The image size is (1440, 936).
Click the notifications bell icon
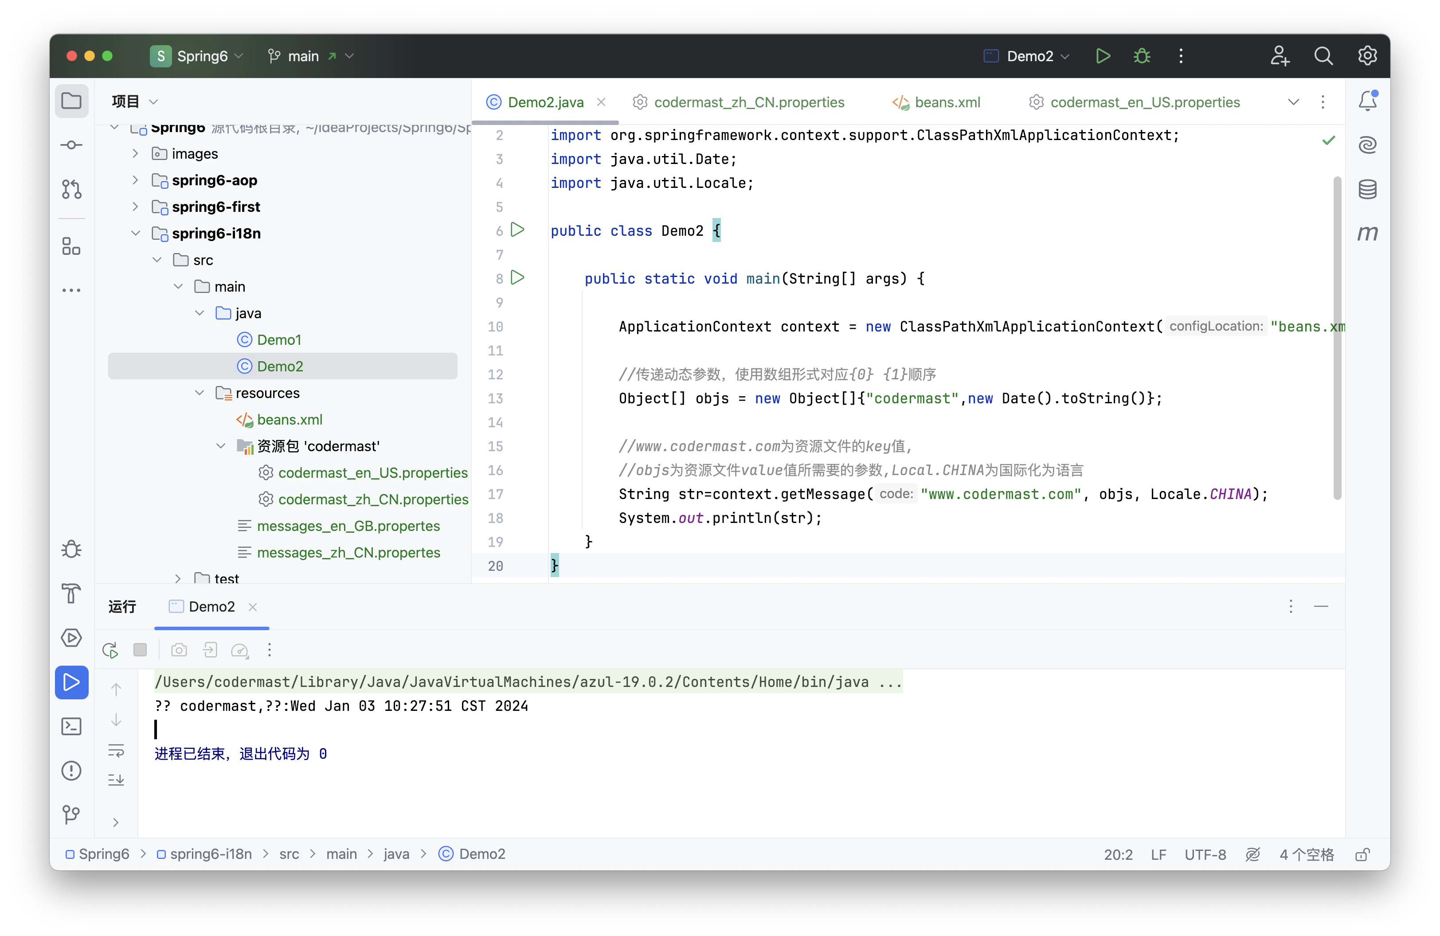click(1367, 101)
